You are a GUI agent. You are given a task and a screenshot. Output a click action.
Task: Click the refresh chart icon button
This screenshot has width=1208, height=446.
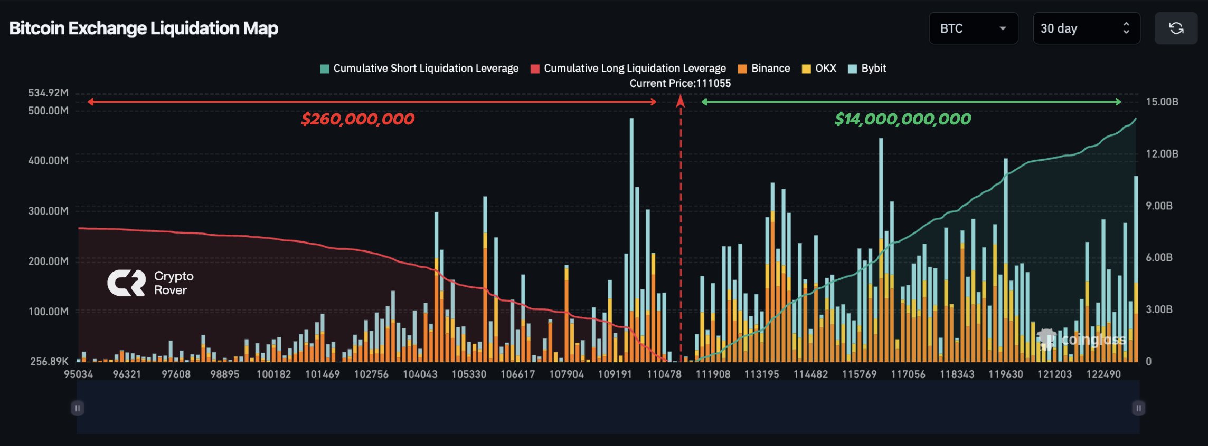(1176, 28)
